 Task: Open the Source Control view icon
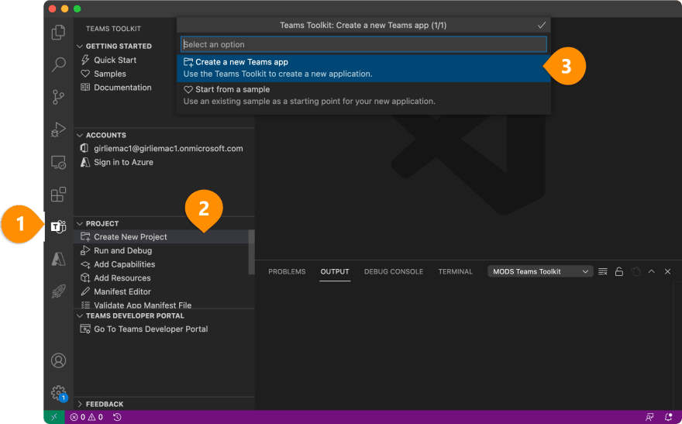pyautogui.click(x=58, y=97)
